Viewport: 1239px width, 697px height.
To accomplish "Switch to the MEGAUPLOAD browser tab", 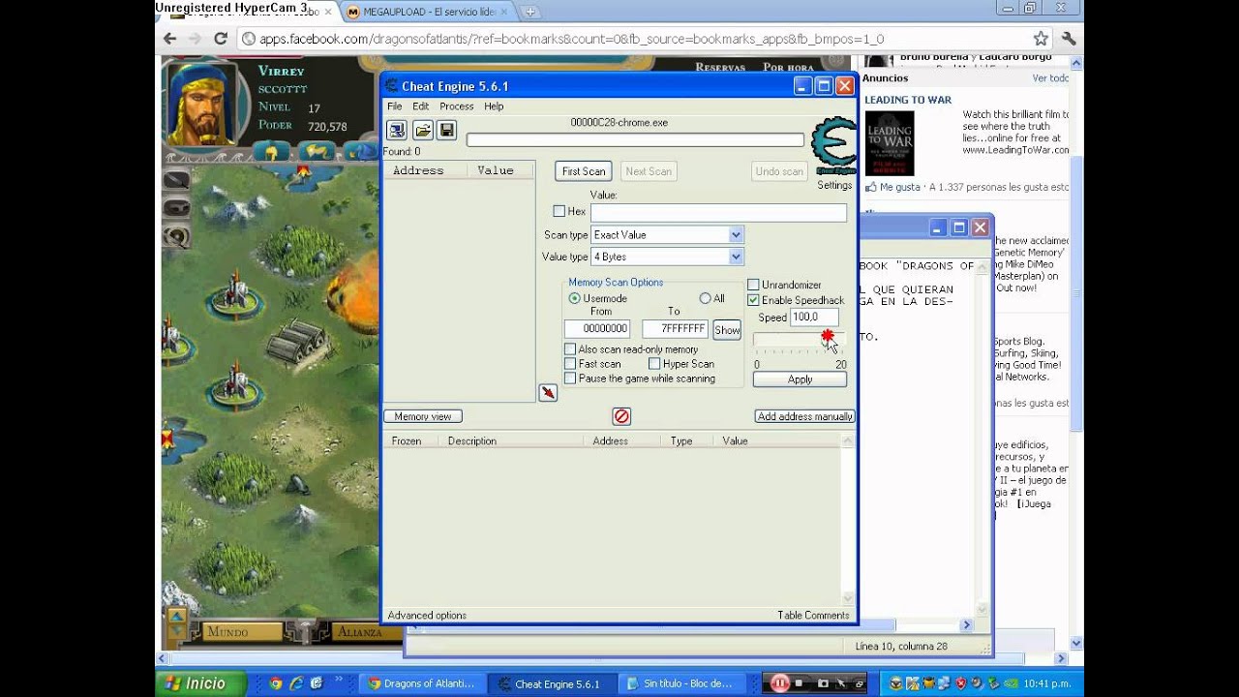I will point(429,13).
